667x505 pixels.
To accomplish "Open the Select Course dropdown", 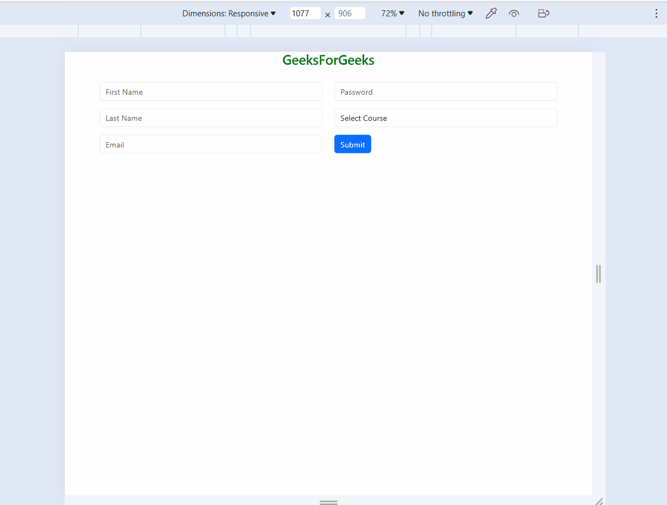I will [x=446, y=118].
